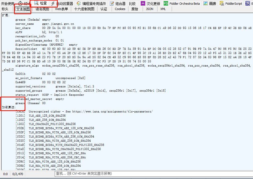Click the [009D] TLS_RSA_WITH_AES_256_GCM_SHA384 row
This screenshot has height=179, width=253.
(x=48, y=166)
